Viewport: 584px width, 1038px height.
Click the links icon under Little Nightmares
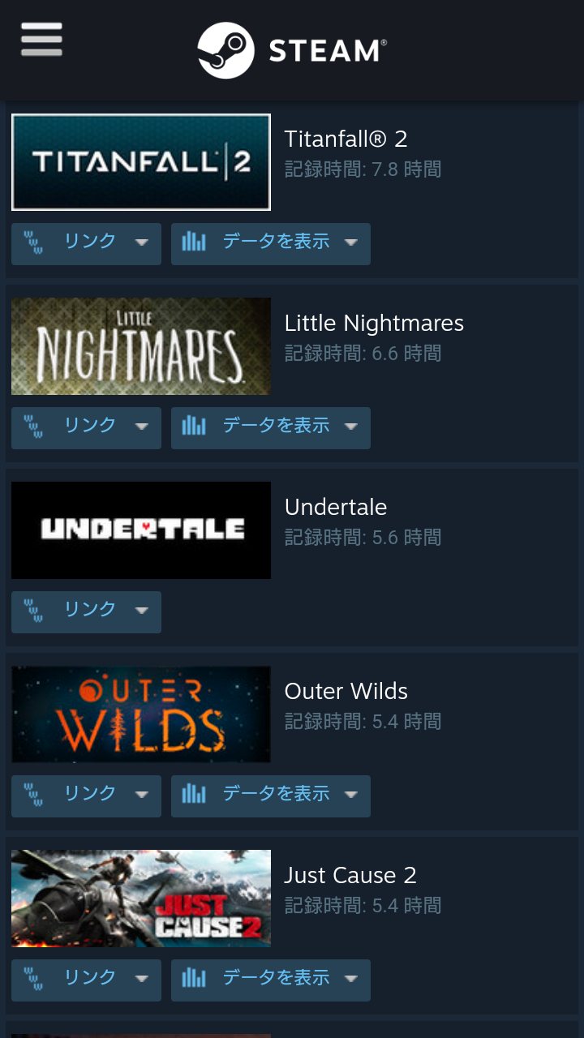(x=33, y=426)
